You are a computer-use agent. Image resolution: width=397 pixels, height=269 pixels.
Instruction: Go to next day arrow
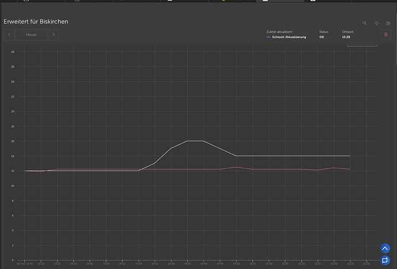point(54,35)
